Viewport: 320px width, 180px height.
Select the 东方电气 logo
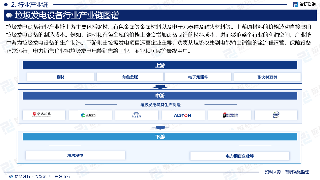[137, 115]
